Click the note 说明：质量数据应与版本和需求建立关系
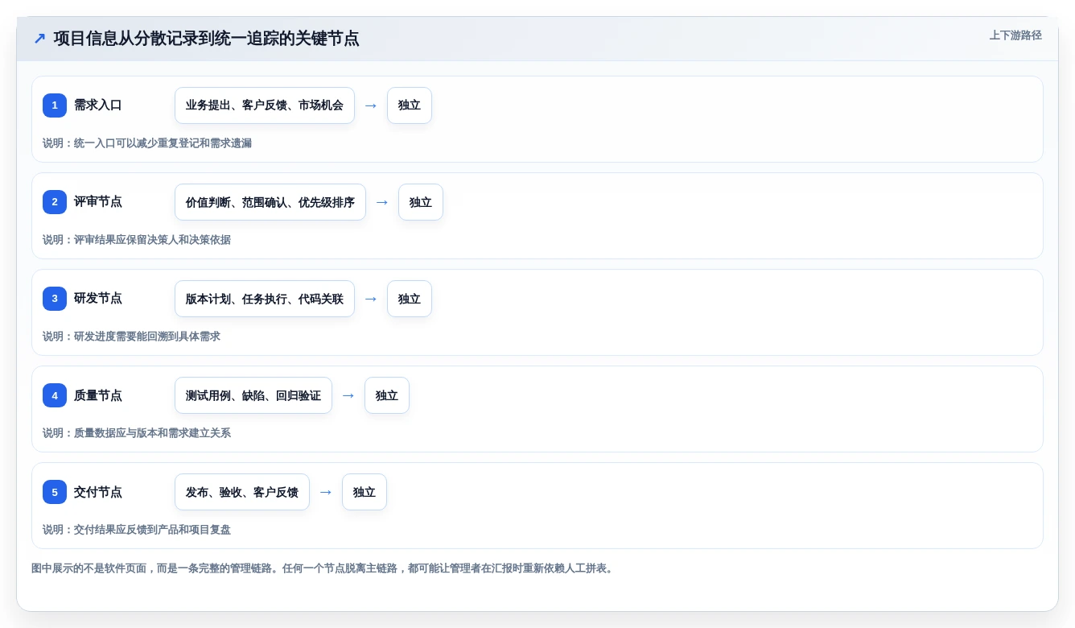Viewport: 1075px width, 628px height. [x=137, y=433]
